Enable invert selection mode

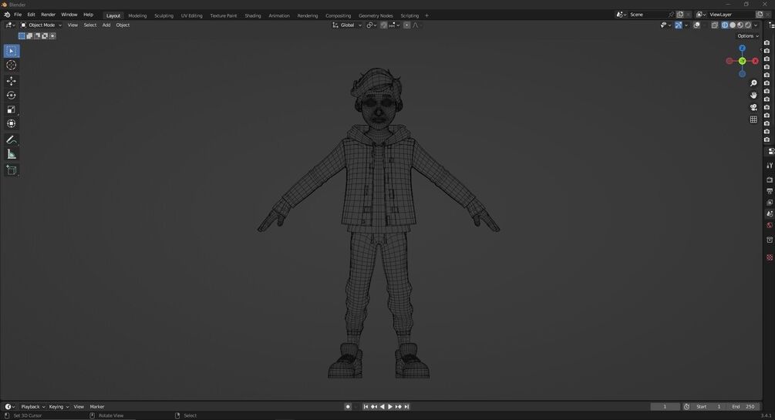click(45, 35)
